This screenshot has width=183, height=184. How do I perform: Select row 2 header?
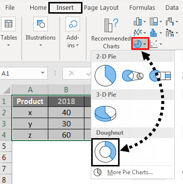(x=5, y=113)
